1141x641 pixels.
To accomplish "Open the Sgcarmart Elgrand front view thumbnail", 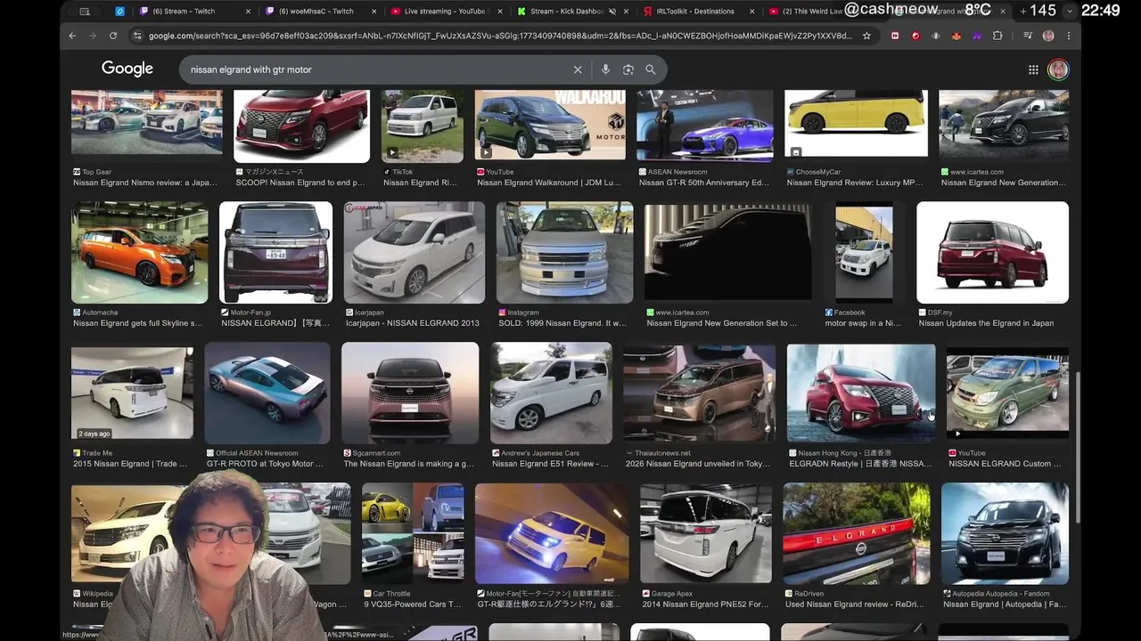I will pos(410,393).
